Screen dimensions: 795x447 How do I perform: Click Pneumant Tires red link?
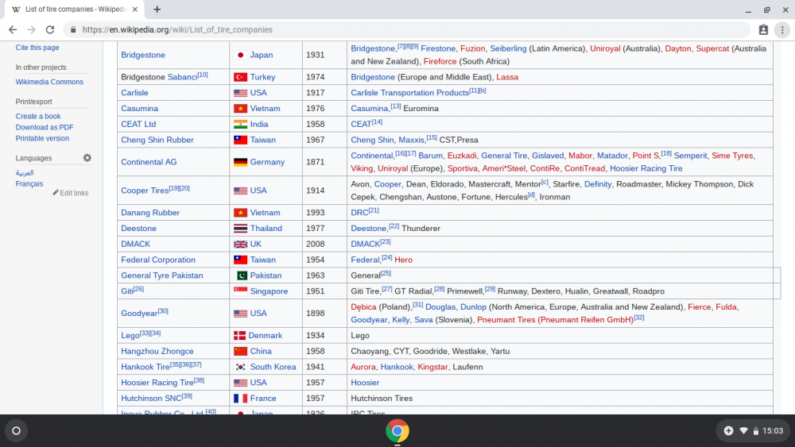click(x=555, y=320)
